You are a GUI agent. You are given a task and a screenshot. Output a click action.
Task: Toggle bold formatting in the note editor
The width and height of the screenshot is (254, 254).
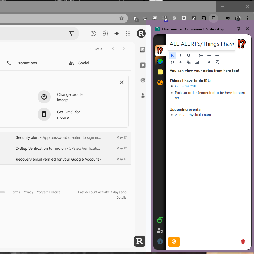[172, 56]
